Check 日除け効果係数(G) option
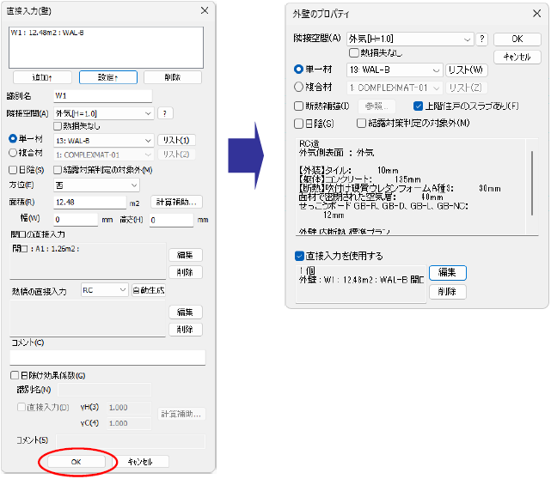The height and width of the screenshot is (479, 551). (15, 375)
